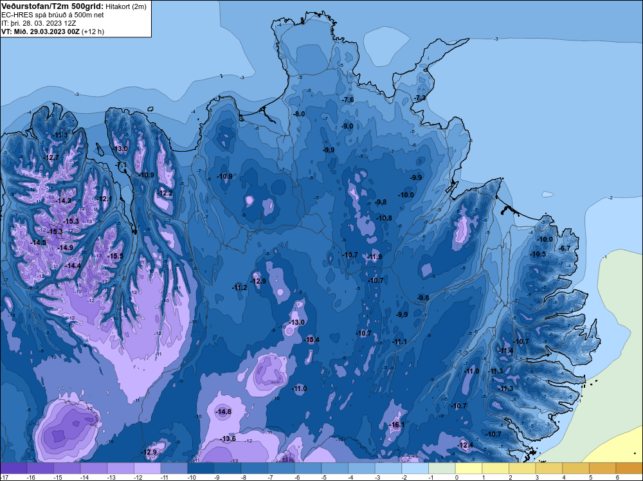Screen dimensions: 643x481
Task: Click the -12.7 temperature label
Action: pyautogui.click(x=51, y=158)
